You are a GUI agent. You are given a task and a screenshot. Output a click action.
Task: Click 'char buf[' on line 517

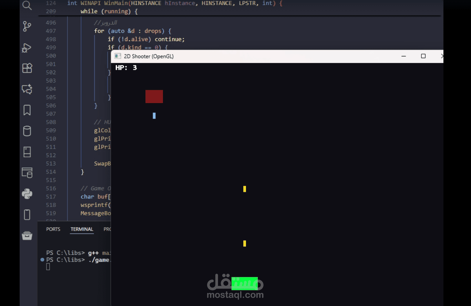[96, 197]
